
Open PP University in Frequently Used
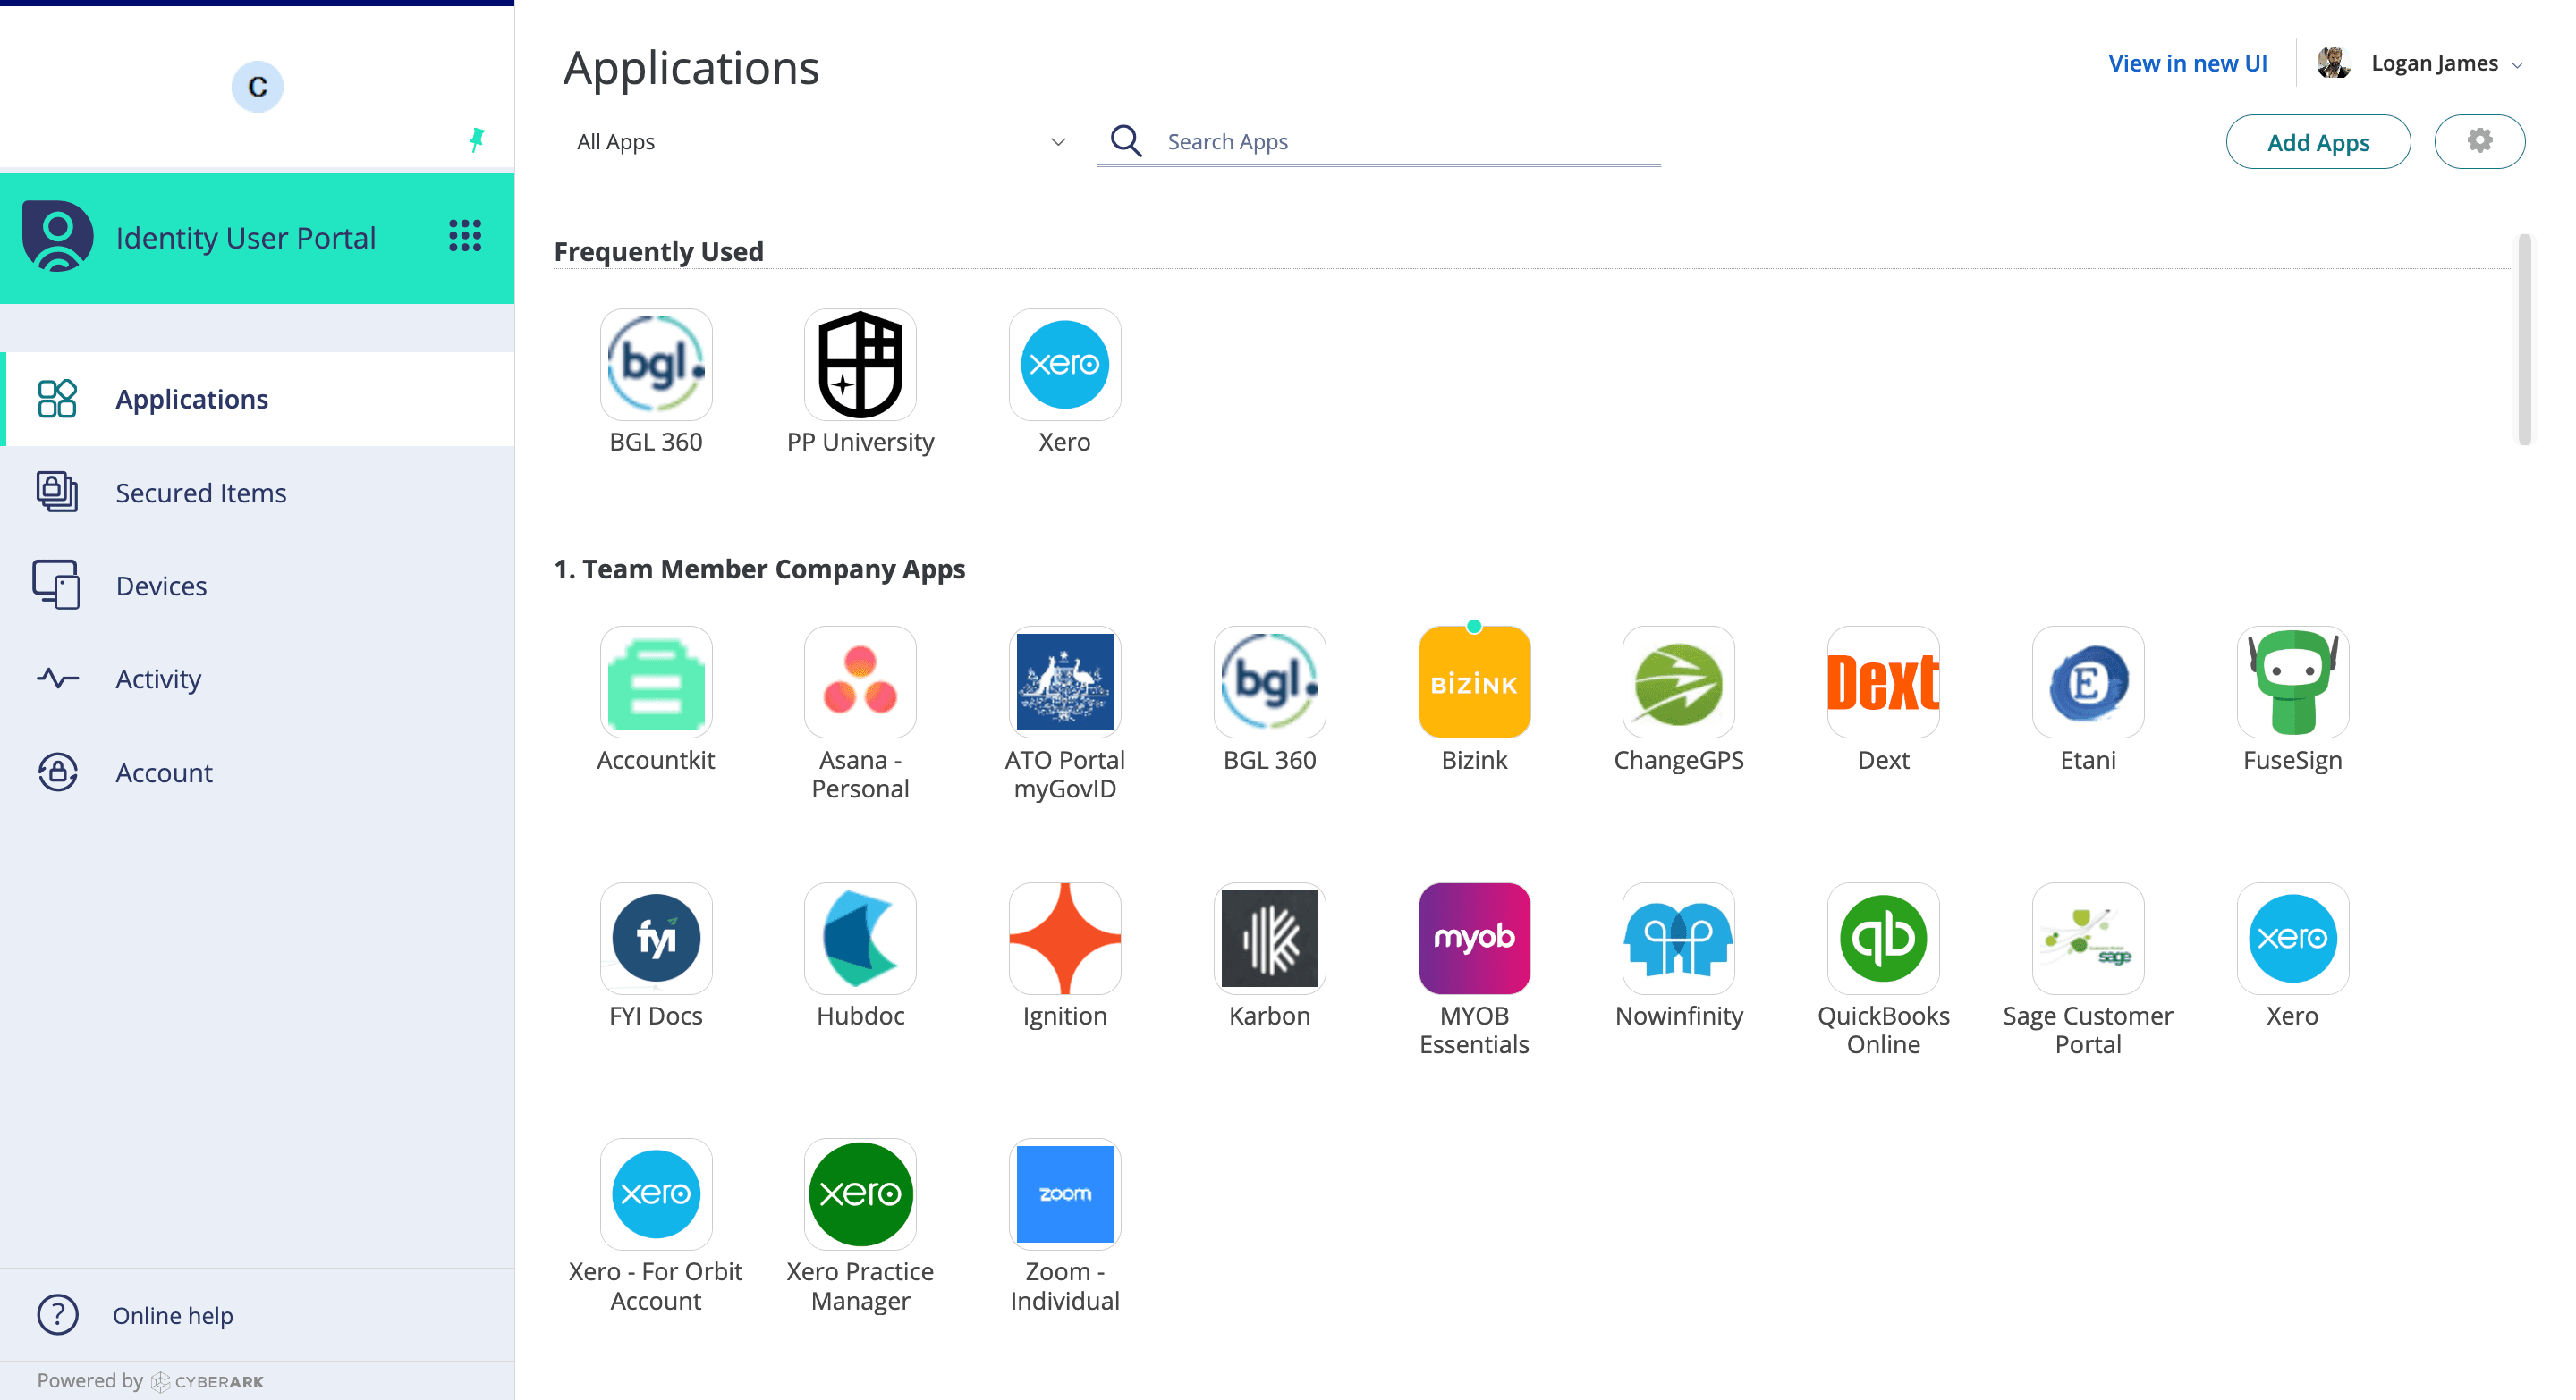point(859,365)
